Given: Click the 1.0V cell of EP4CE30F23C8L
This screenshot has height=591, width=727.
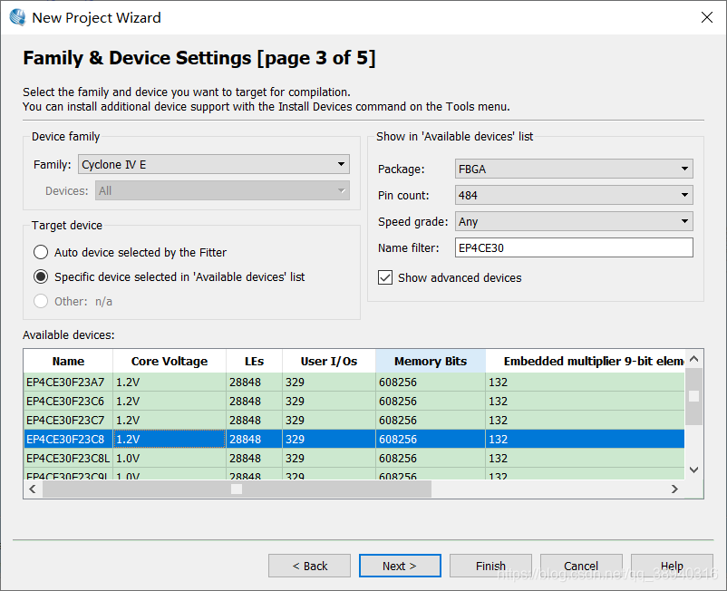Looking at the screenshot, I should [170, 458].
